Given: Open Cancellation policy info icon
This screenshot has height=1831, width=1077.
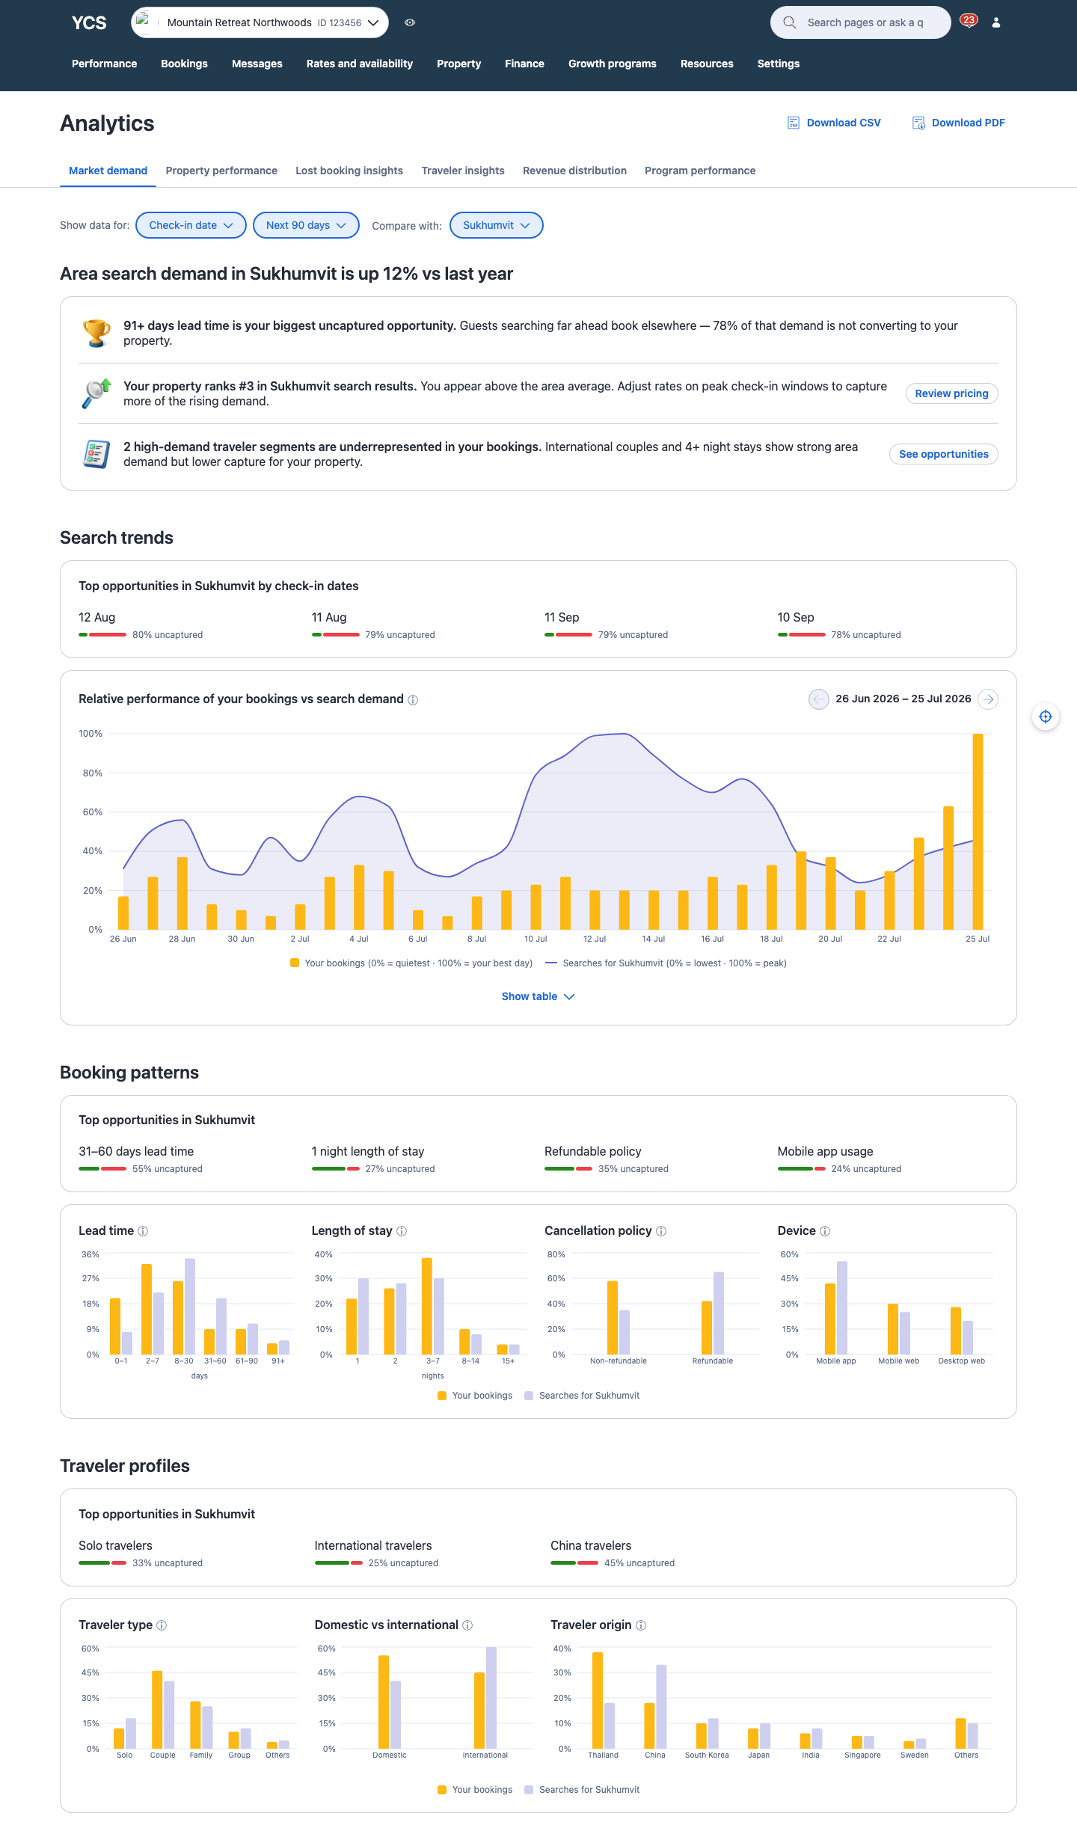Looking at the screenshot, I should point(661,1231).
